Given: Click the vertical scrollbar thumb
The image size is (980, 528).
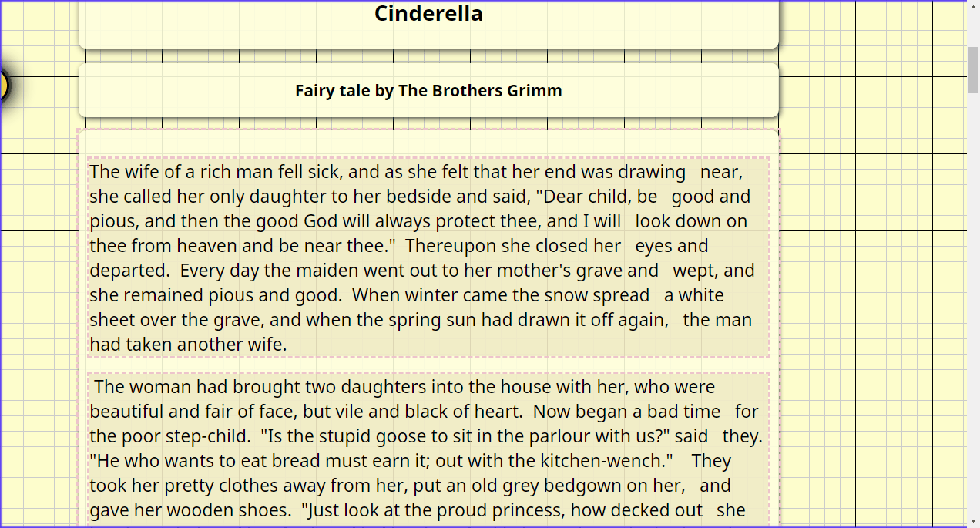Looking at the screenshot, I should (x=973, y=69).
